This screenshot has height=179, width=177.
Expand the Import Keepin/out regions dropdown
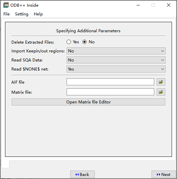click(x=116, y=51)
